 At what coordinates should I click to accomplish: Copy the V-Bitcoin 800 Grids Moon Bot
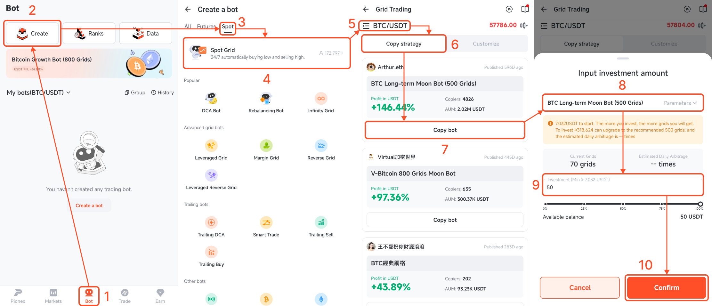click(445, 220)
